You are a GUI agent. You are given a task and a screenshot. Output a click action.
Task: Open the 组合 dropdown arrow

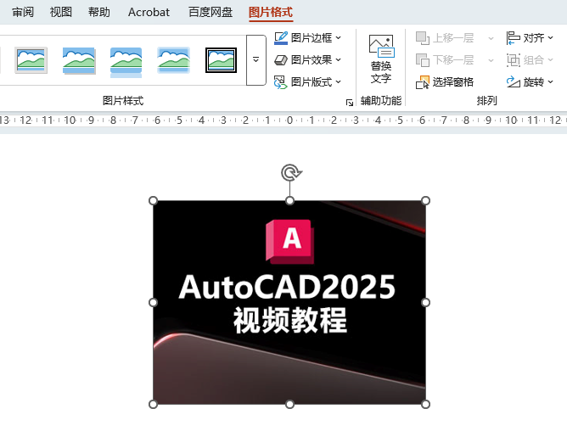(550, 59)
